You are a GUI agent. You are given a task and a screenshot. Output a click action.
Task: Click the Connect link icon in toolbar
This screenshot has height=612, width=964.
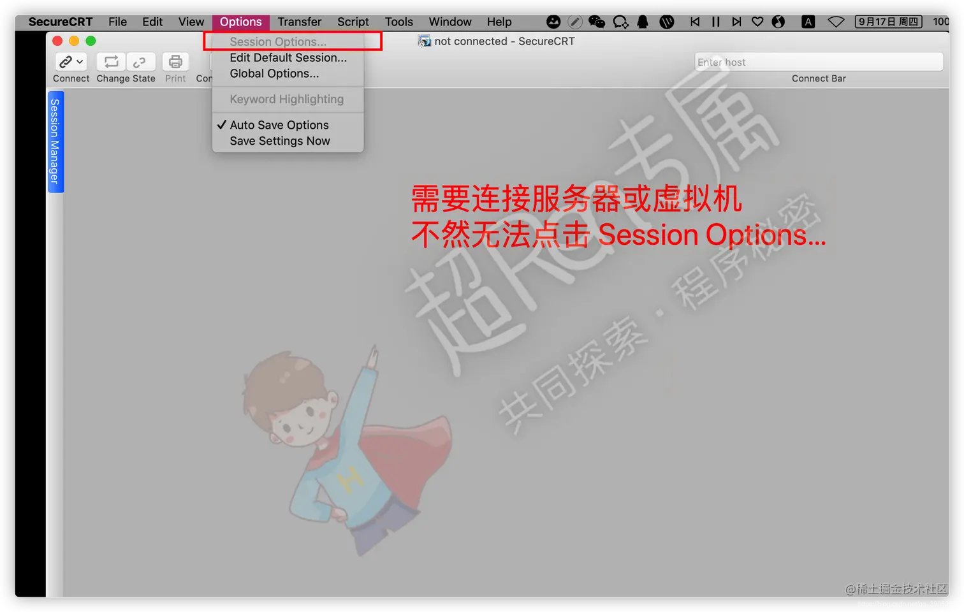pos(65,62)
